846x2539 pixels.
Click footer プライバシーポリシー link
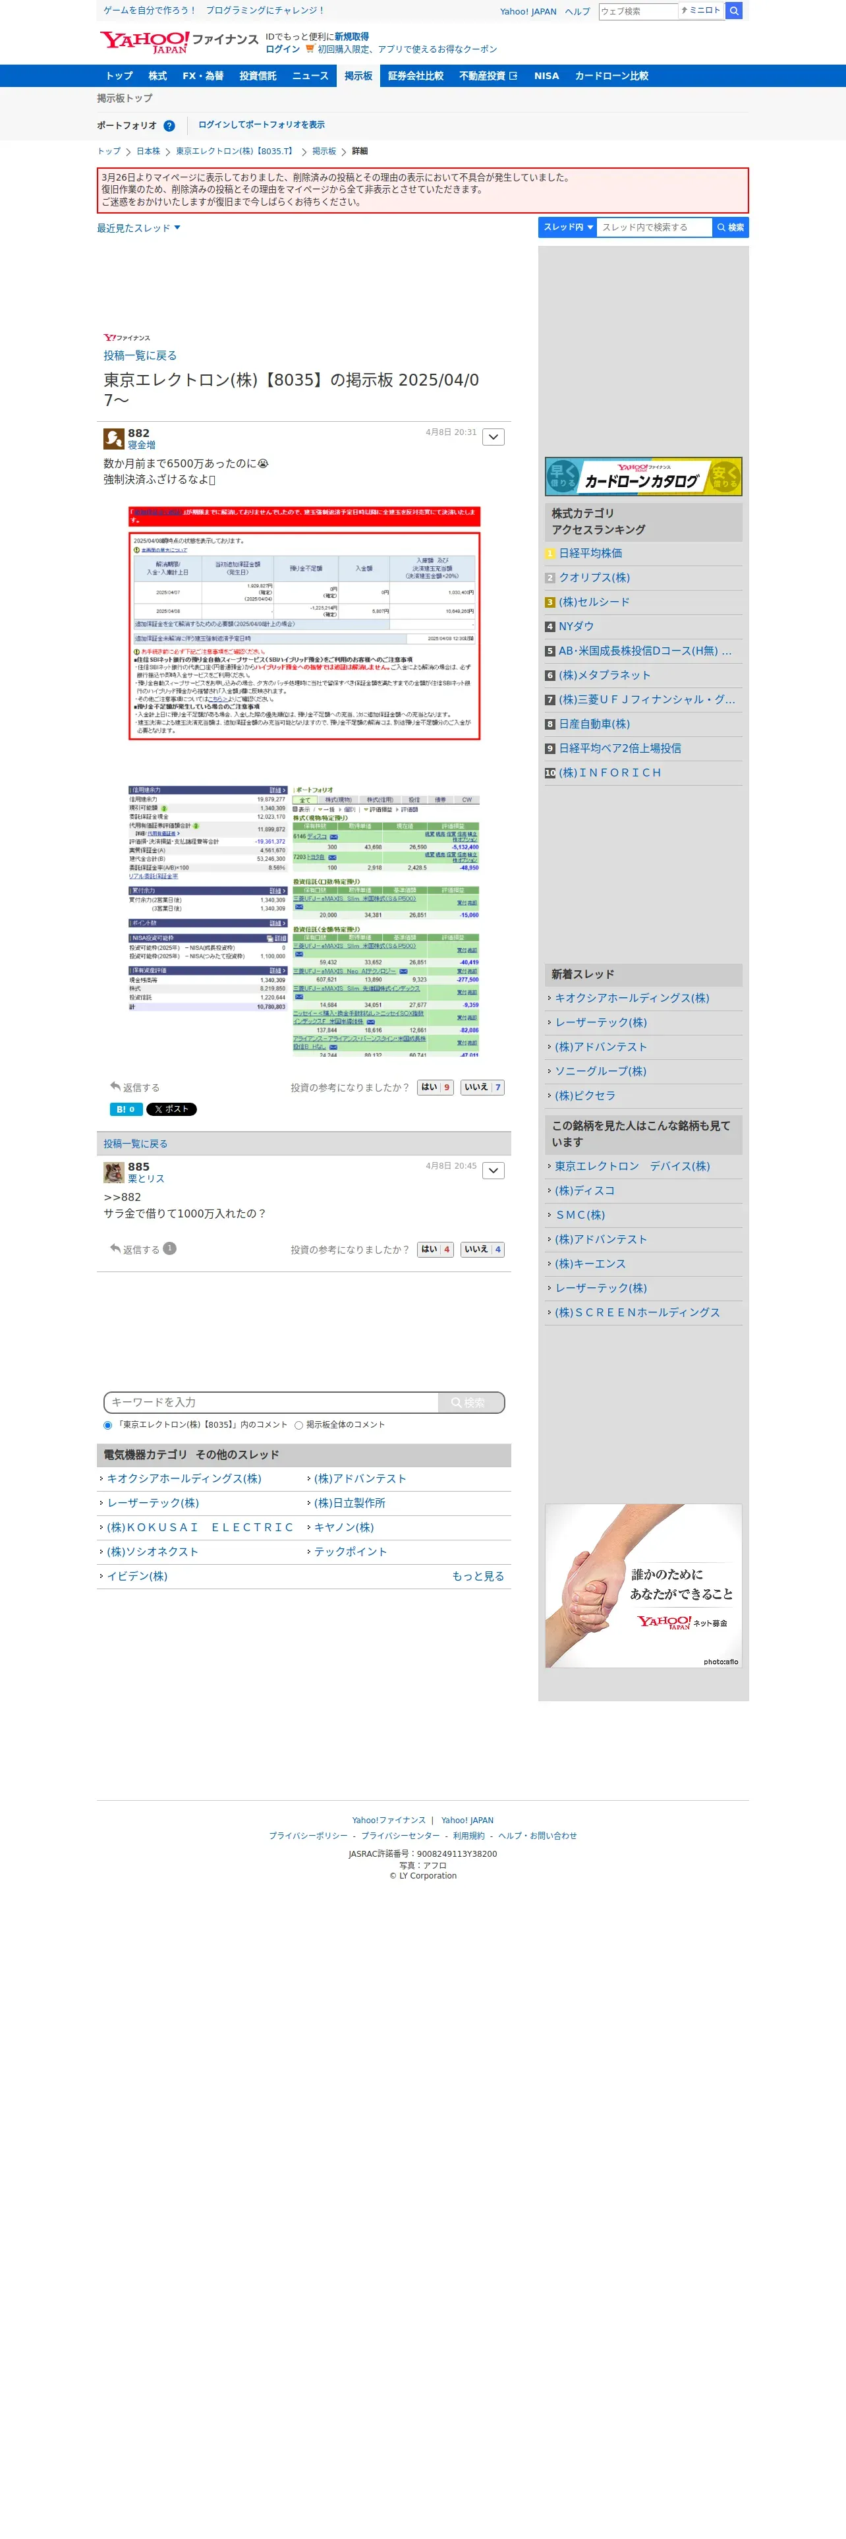pyautogui.click(x=308, y=1835)
